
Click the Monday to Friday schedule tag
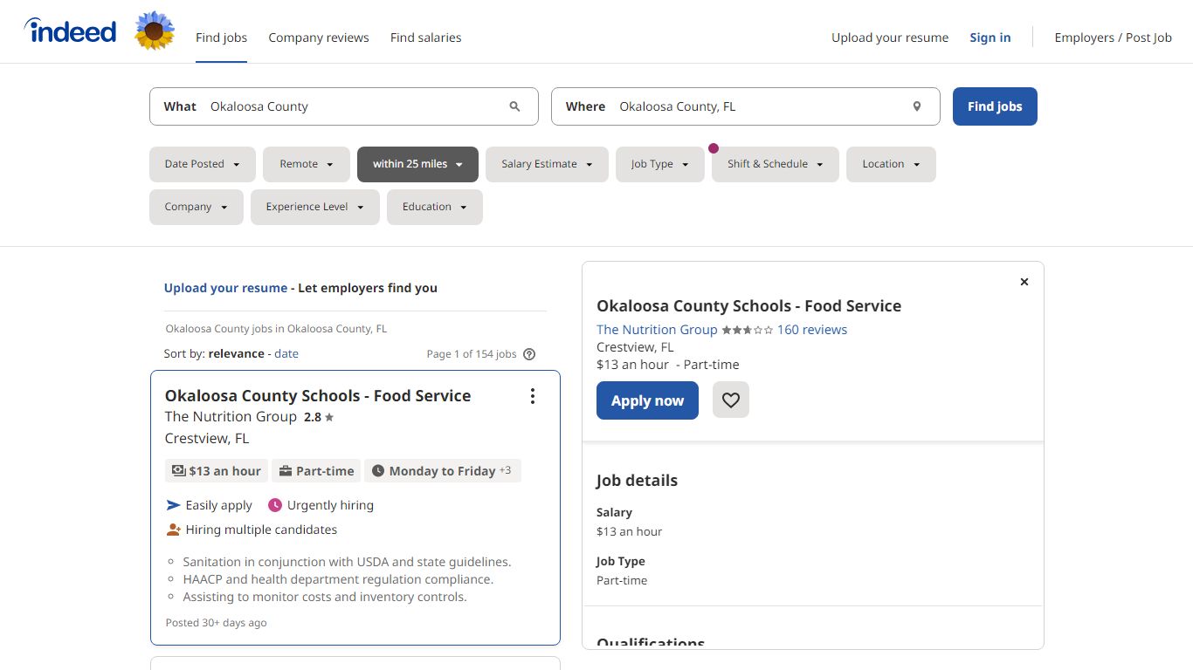tap(442, 471)
